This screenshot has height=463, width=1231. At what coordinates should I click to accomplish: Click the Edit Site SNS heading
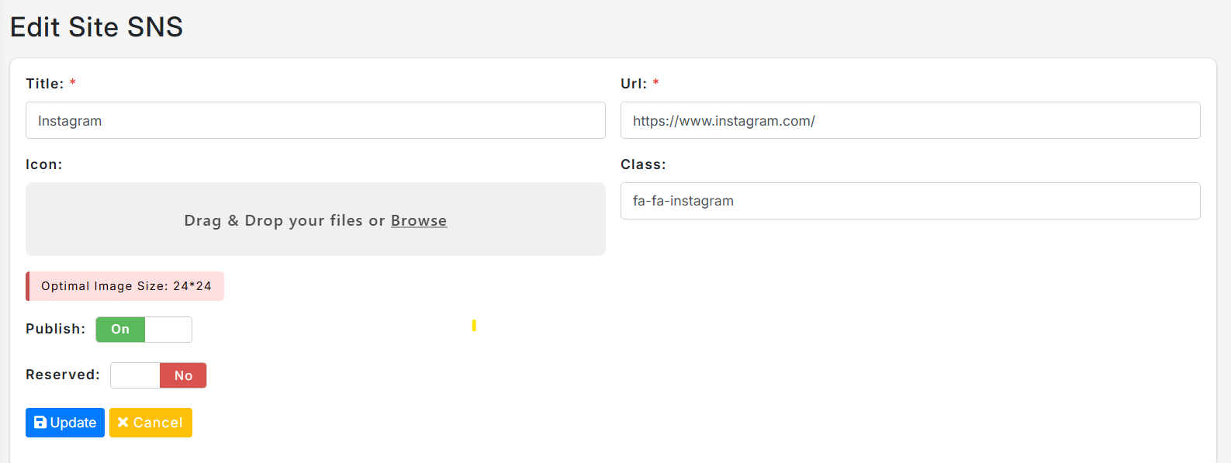[96, 27]
